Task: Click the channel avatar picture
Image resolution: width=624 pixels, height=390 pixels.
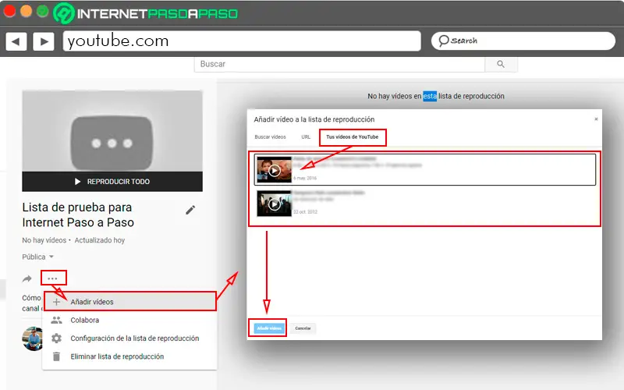Action: 33,339
